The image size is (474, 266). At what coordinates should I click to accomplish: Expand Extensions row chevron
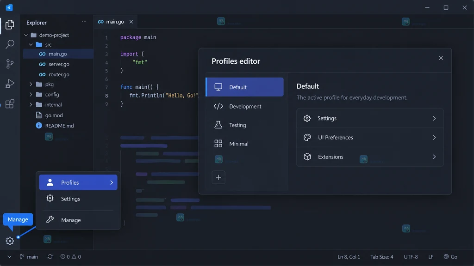pyautogui.click(x=434, y=157)
